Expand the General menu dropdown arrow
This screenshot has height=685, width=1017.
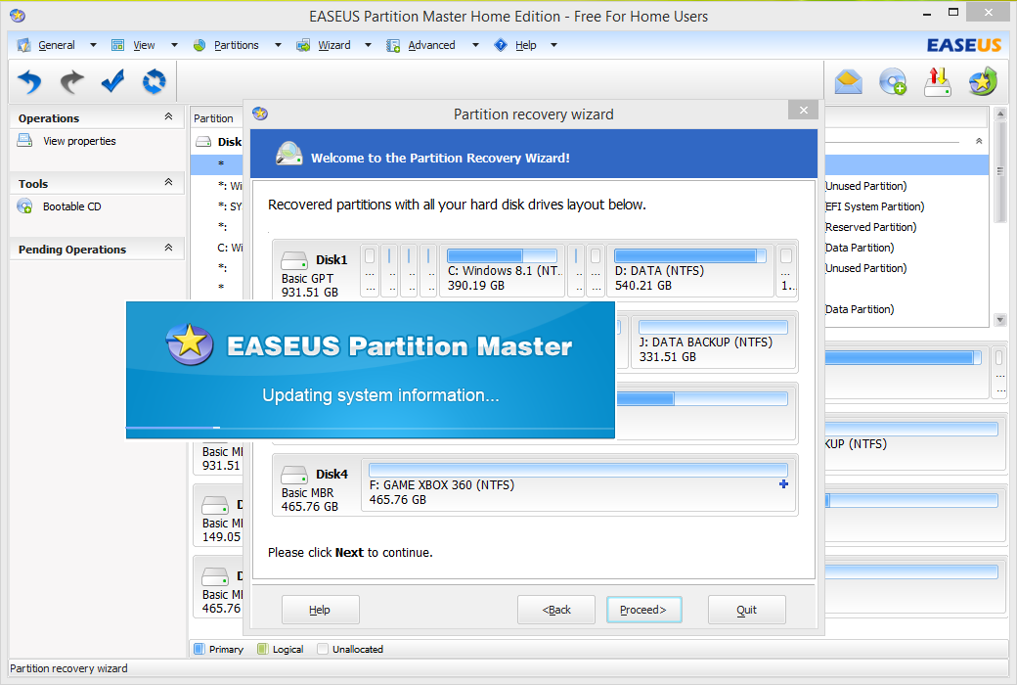(94, 45)
